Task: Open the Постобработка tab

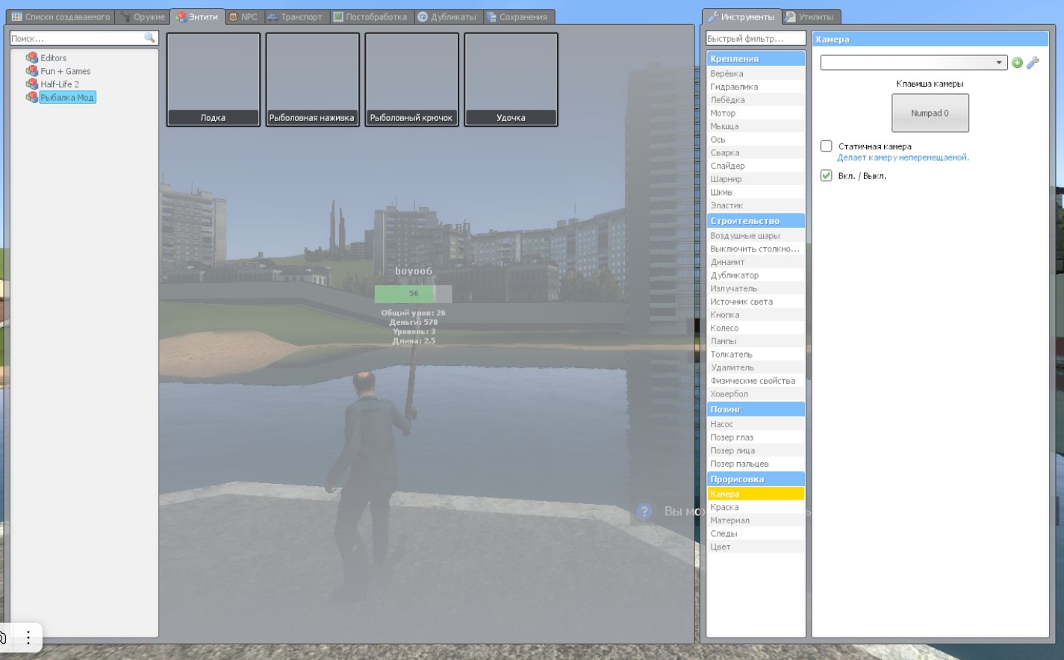Action: click(x=370, y=16)
